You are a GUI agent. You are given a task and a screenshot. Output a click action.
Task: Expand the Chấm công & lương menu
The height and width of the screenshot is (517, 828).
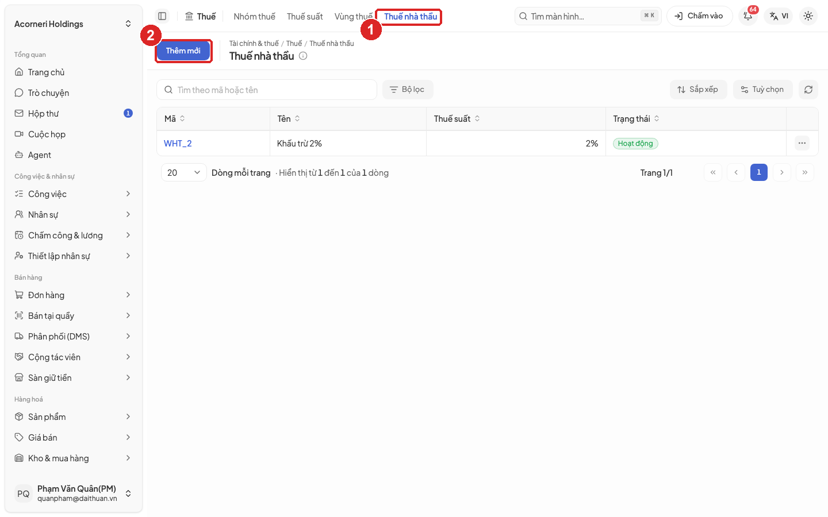pyautogui.click(x=74, y=236)
